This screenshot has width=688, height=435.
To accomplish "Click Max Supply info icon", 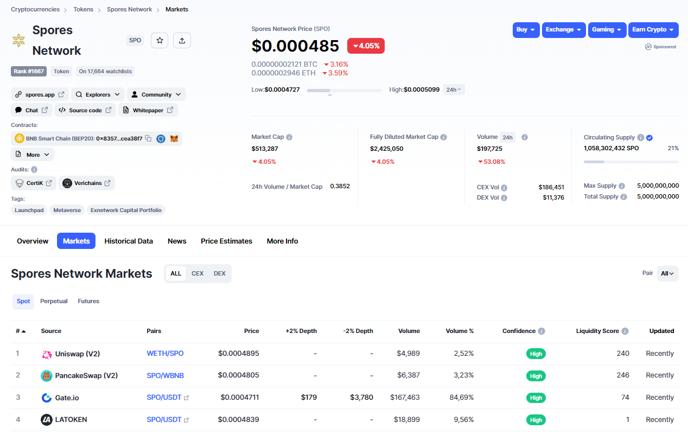I will [x=622, y=186].
